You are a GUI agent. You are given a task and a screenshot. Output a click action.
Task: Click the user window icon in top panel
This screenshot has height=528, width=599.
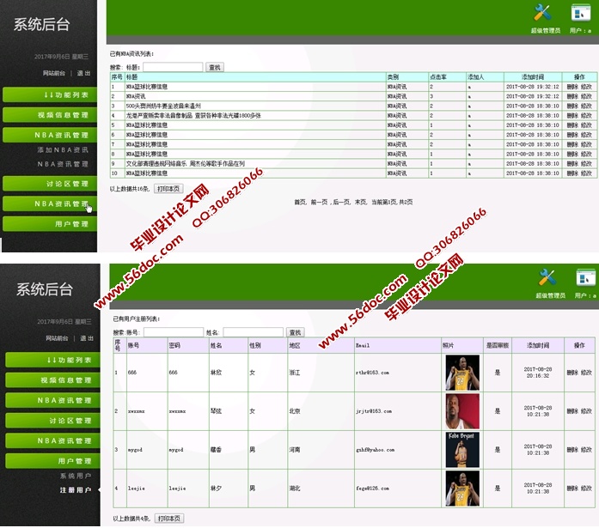[582, 12]
